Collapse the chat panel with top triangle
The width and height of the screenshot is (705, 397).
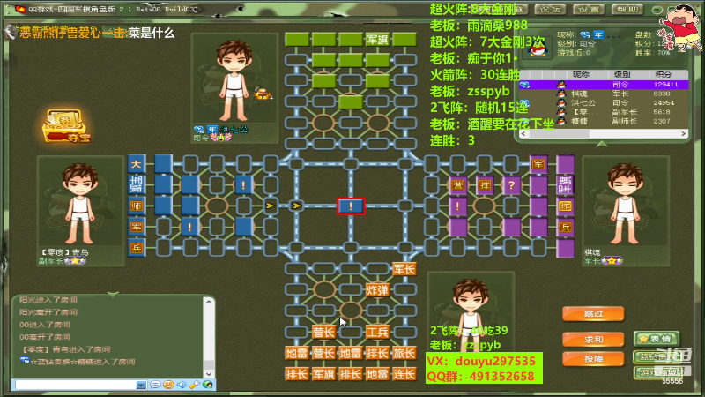click(x=113, y=295)
